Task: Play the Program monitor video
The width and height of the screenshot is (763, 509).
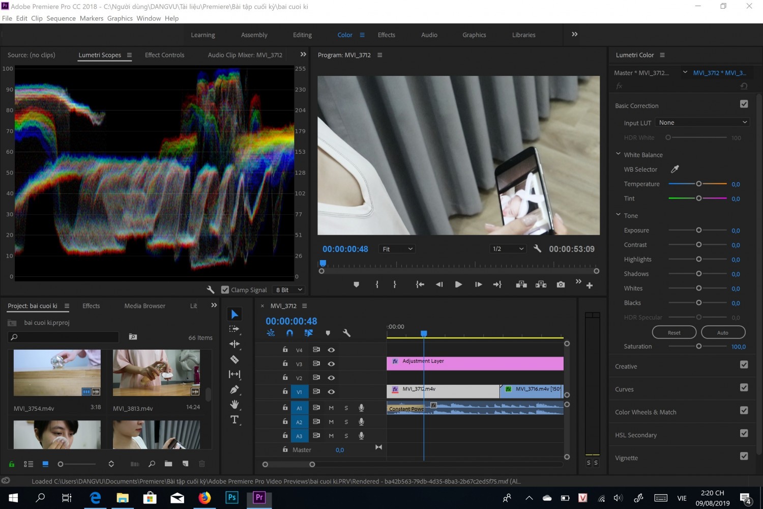Action: point(458,285)
